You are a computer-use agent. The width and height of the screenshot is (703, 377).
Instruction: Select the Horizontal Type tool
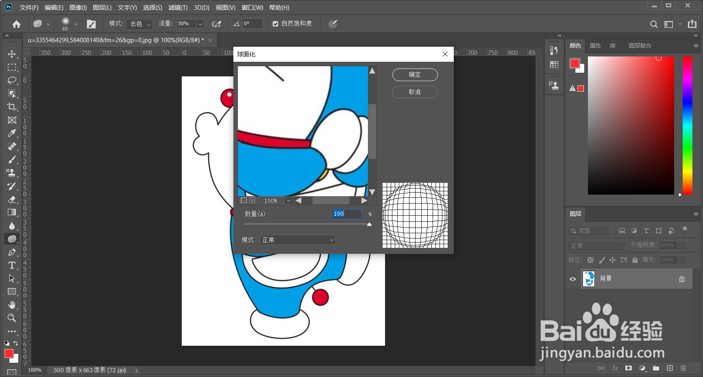click(12, 265)
